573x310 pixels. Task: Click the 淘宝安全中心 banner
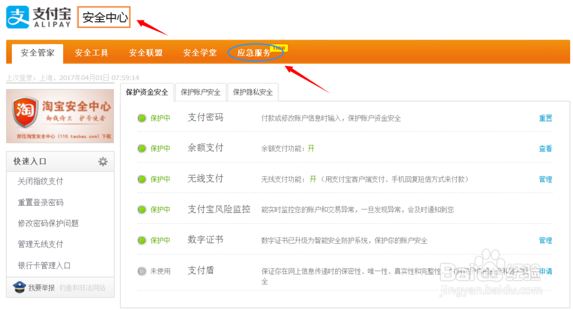click(x=60, y=116)
